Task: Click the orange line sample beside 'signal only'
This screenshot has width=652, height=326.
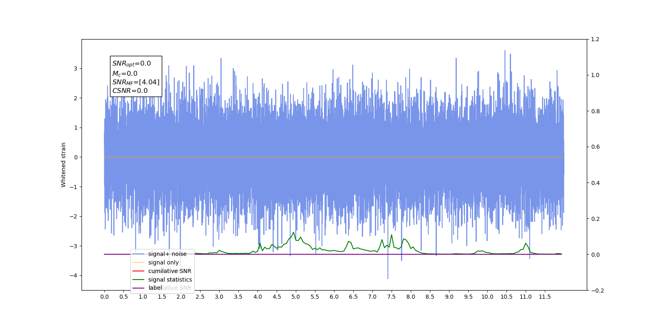Action: pyautogui.click(x=139, y=262)
